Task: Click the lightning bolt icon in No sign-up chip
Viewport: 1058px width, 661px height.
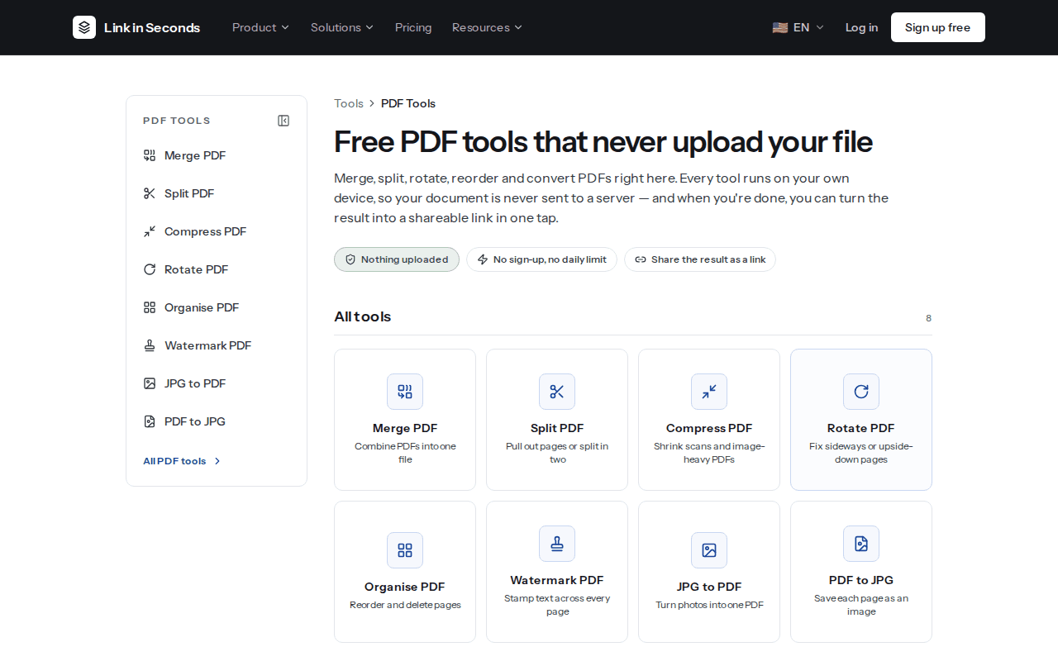Action: pos(483,259)
